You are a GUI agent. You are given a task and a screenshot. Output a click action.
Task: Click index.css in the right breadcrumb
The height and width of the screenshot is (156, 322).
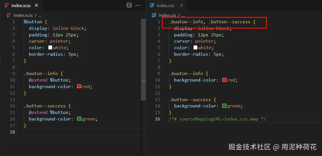click(x=167, y=15)
